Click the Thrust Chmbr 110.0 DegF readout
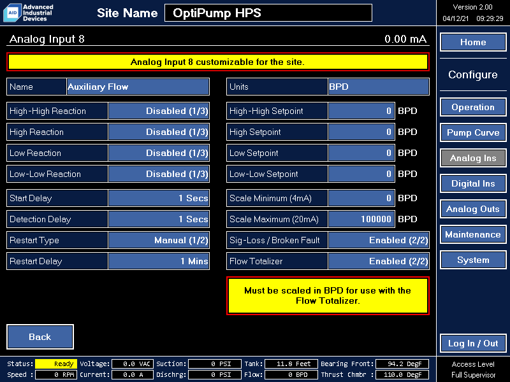 click(x=402, y=374)
